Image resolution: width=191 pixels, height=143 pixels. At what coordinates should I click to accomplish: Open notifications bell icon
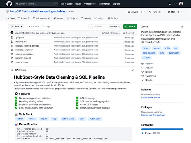169,4
